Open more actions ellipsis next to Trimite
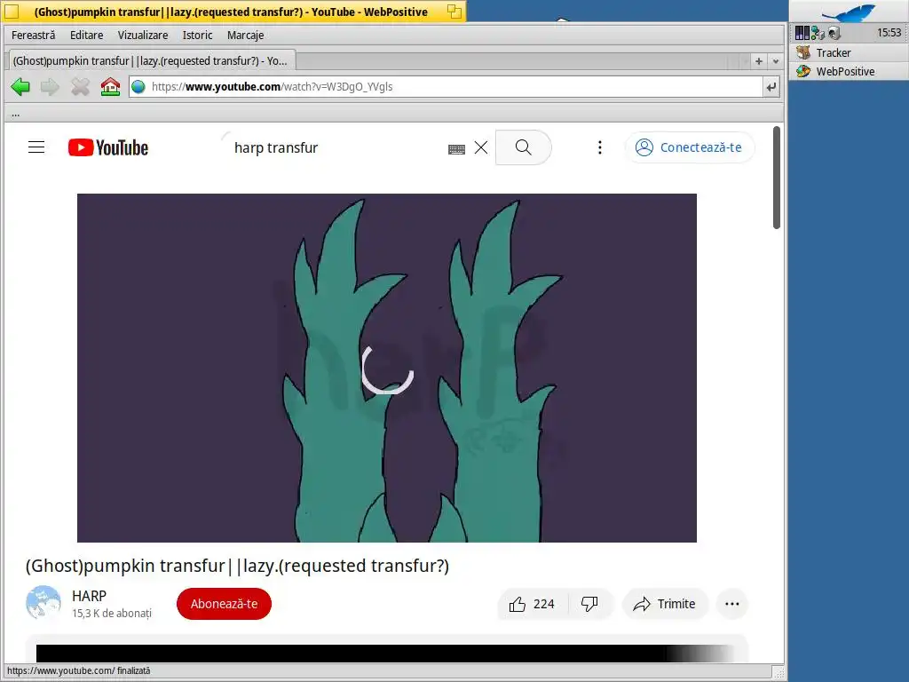Screen dimensions: 909x682 pyautogui.click(x=732, y=604)
